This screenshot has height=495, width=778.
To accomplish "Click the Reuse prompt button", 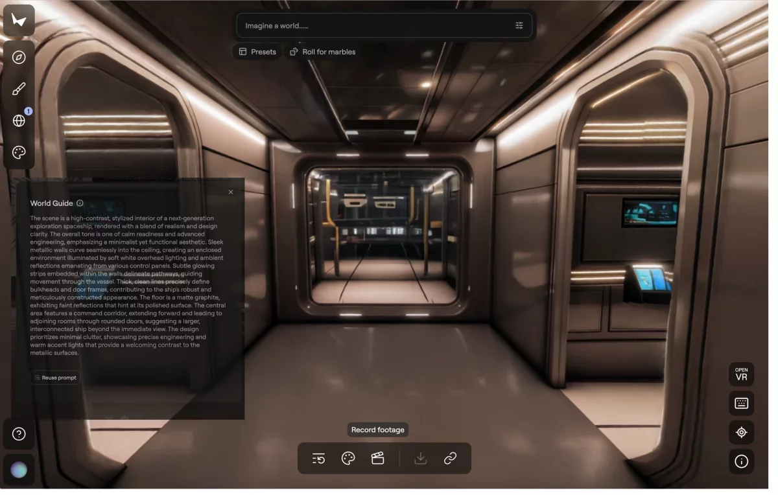I will coord(55,377).
